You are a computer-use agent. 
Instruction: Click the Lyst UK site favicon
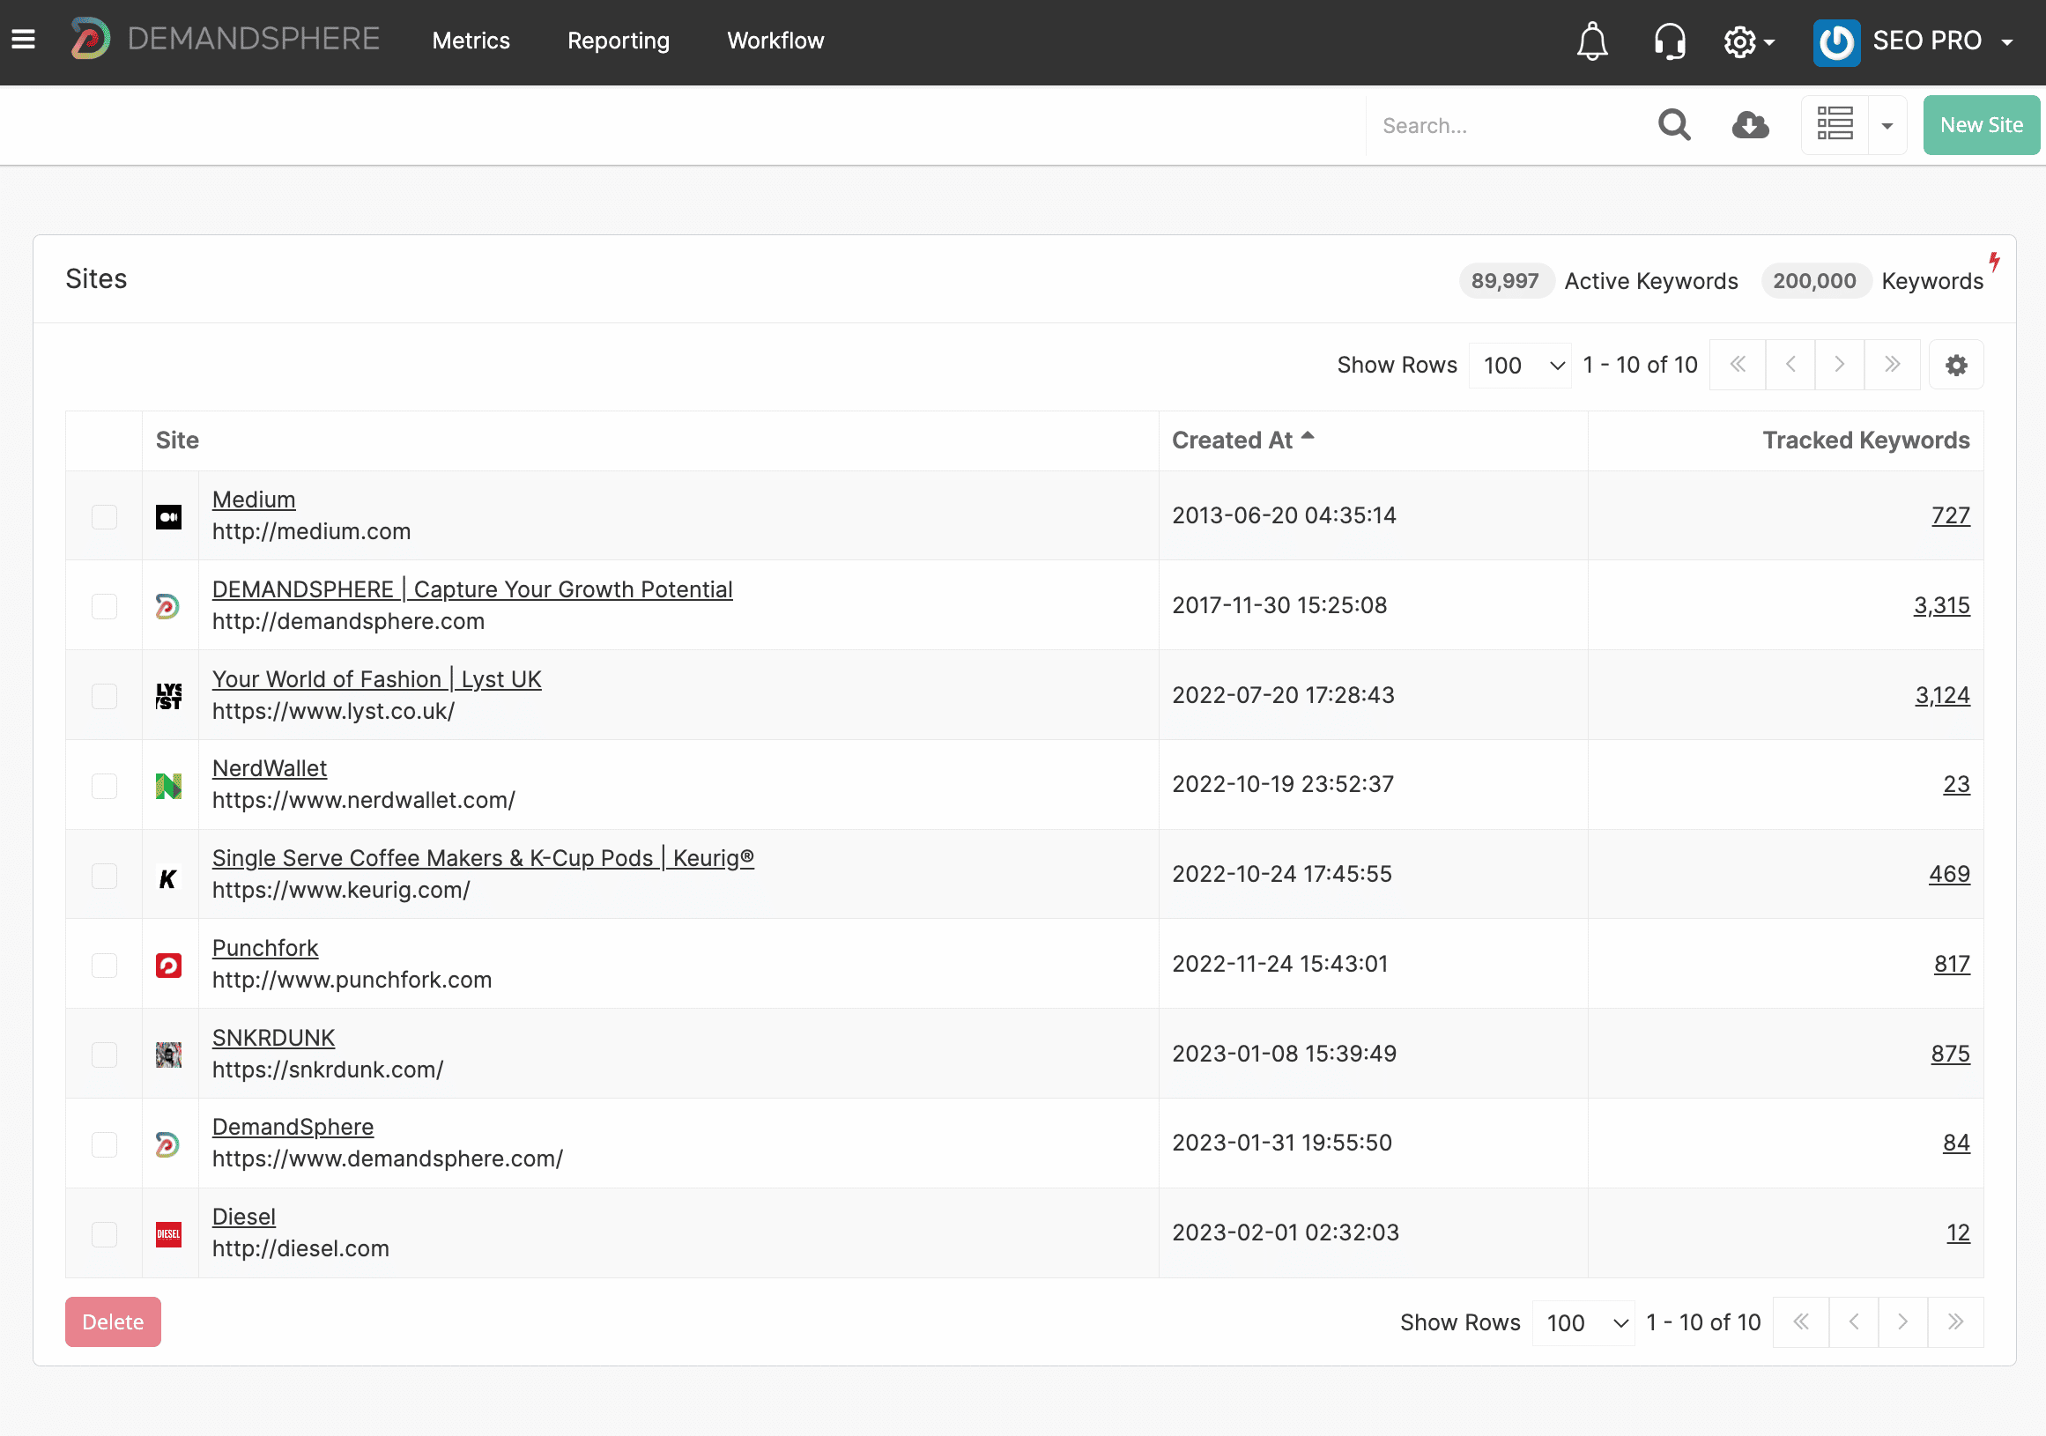click(x=168, y=696)
